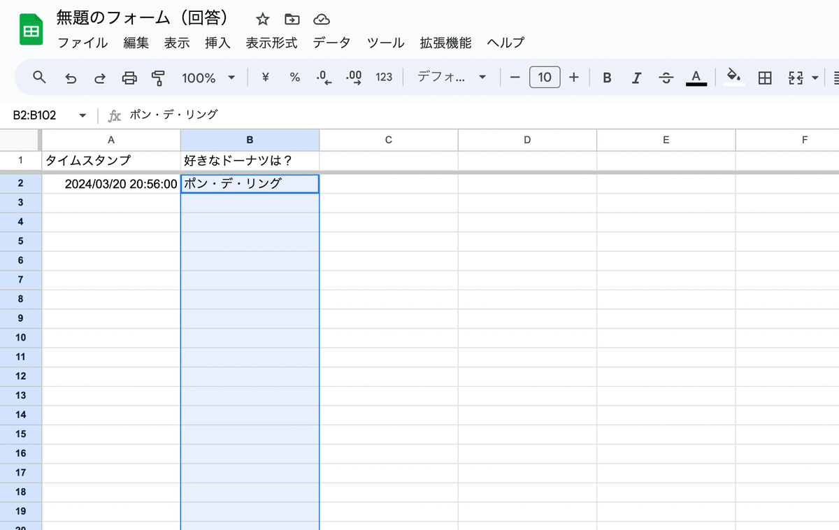The image size is (839, 530).
Task: Open the 表示形式 menu
Action: pos(271,43)
